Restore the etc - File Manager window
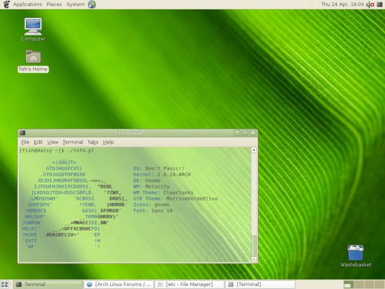 point(189,284)
